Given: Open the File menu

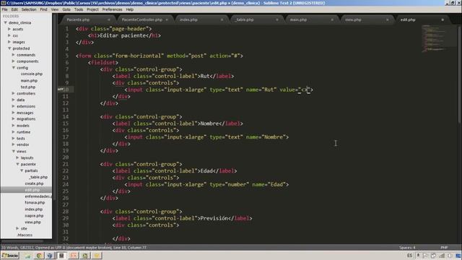Looking at the screenshot, I should 5,9.
